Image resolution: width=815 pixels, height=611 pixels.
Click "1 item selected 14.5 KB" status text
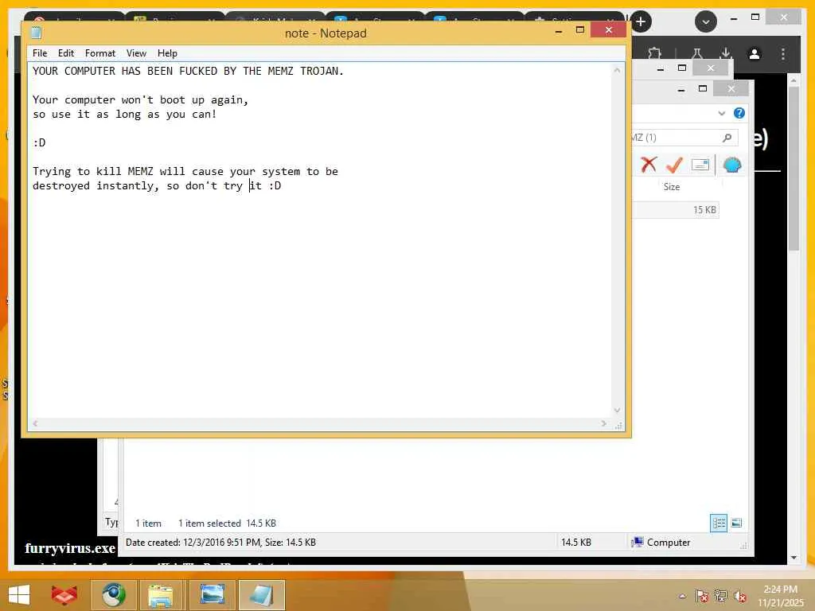pos(227,523)
